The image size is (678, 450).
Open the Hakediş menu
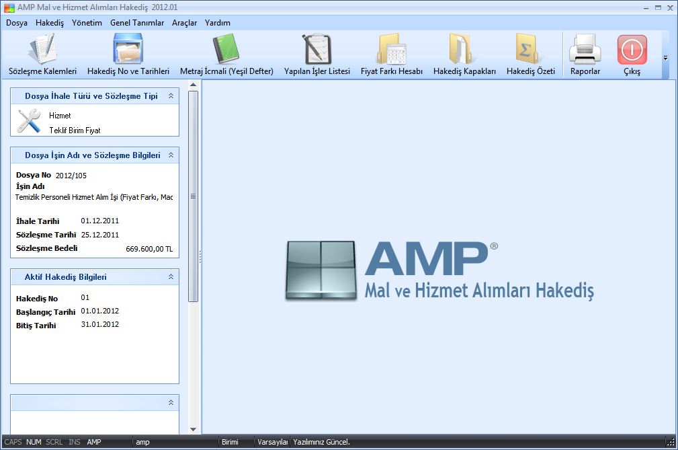(50, 23)
